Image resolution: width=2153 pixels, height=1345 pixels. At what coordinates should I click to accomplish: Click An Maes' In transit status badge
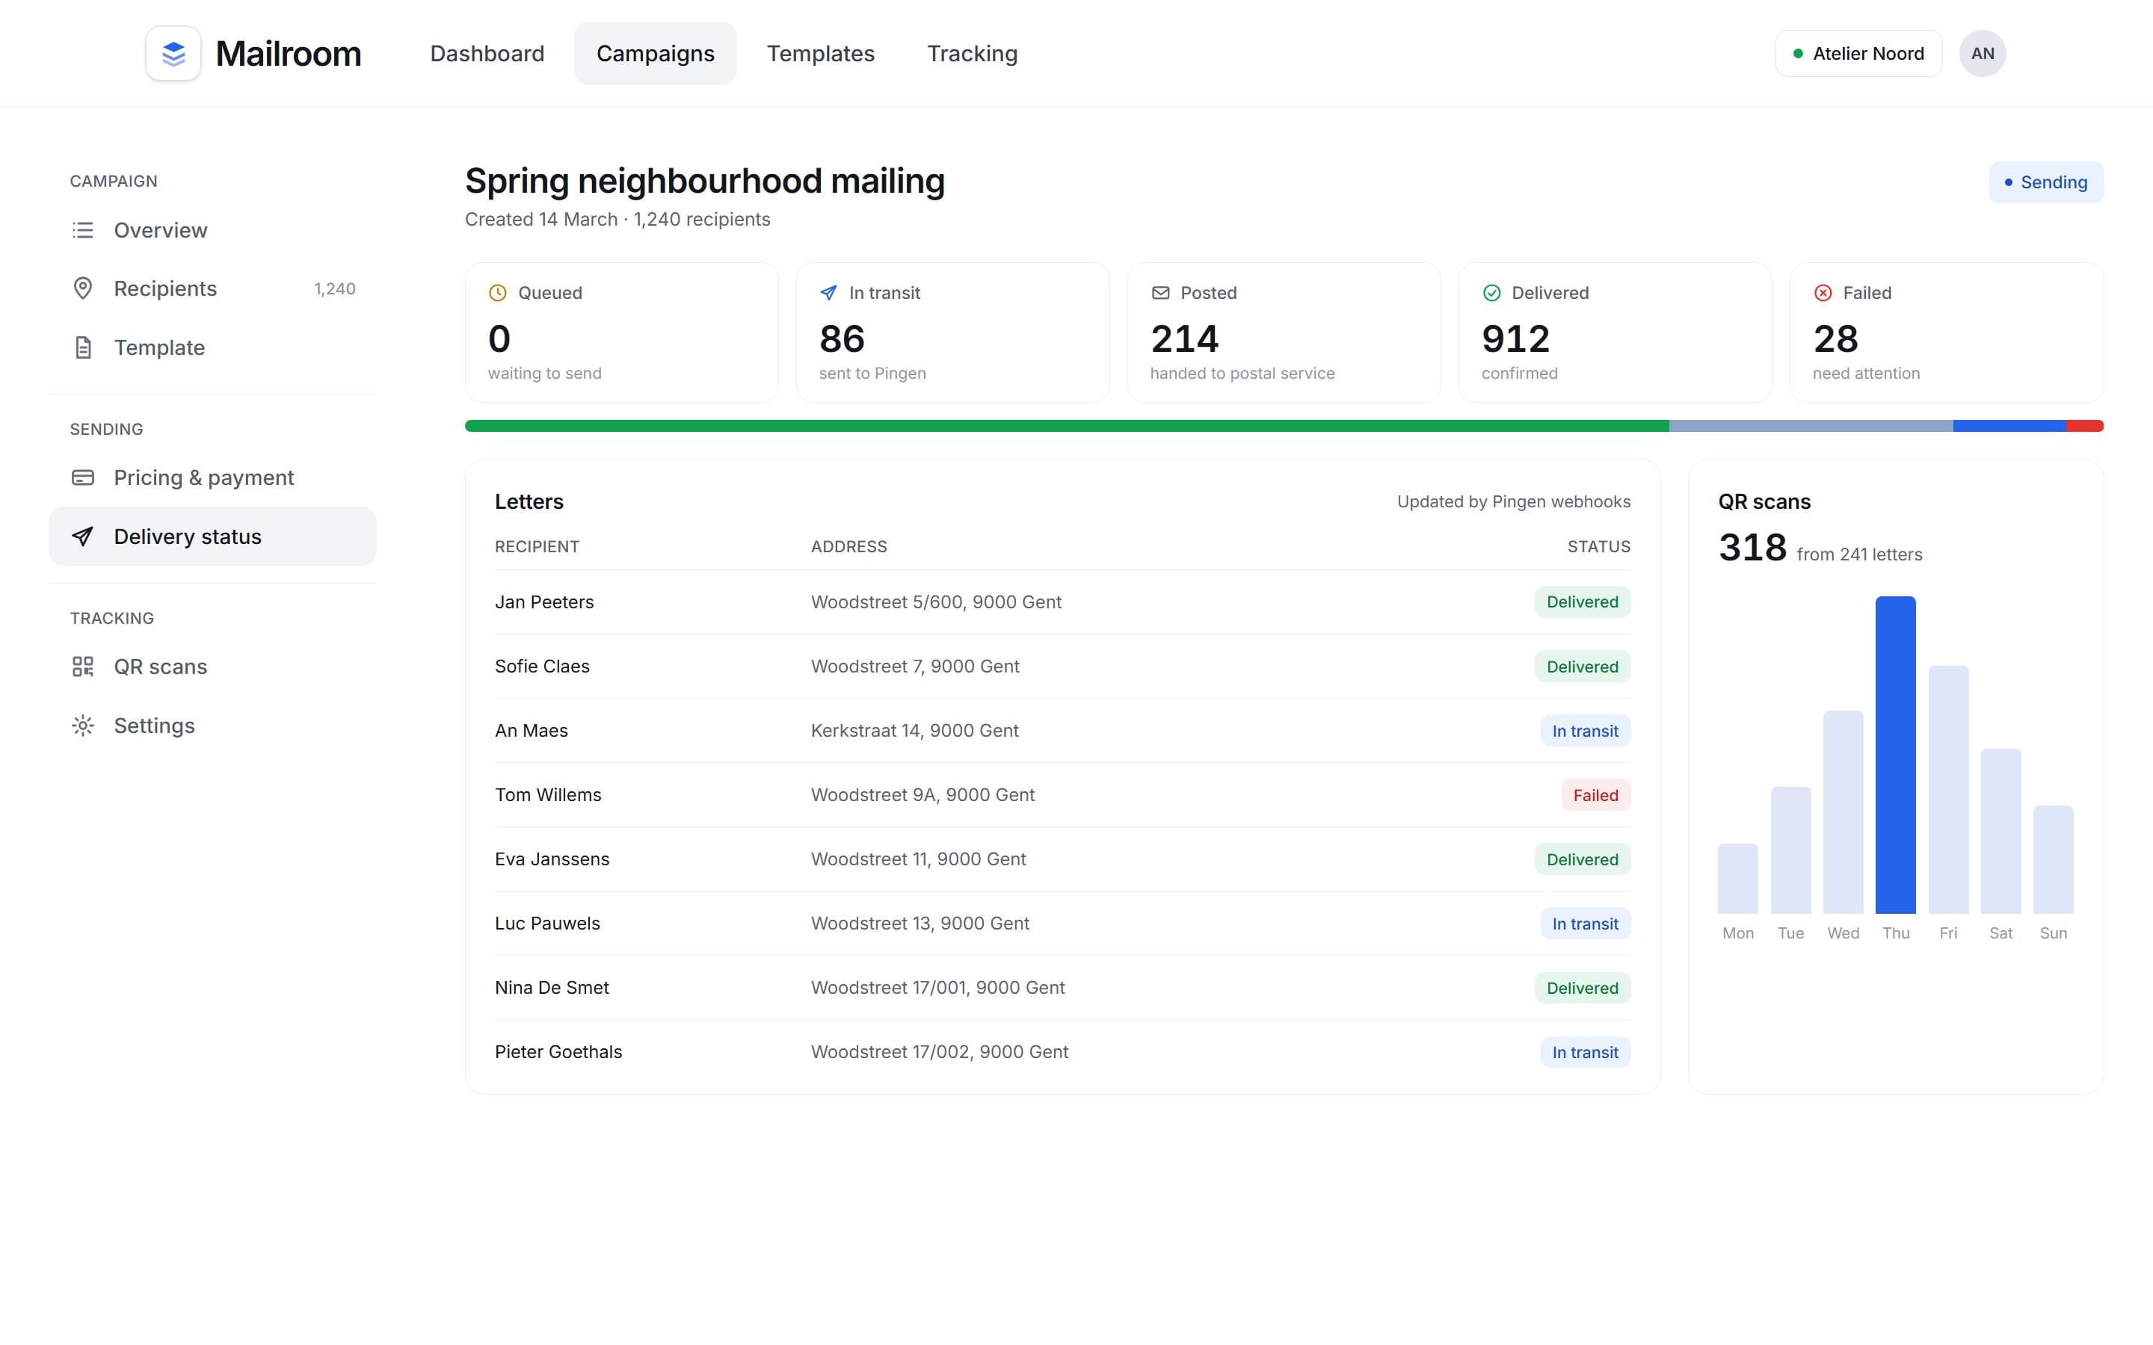(x=1585, y=732)
